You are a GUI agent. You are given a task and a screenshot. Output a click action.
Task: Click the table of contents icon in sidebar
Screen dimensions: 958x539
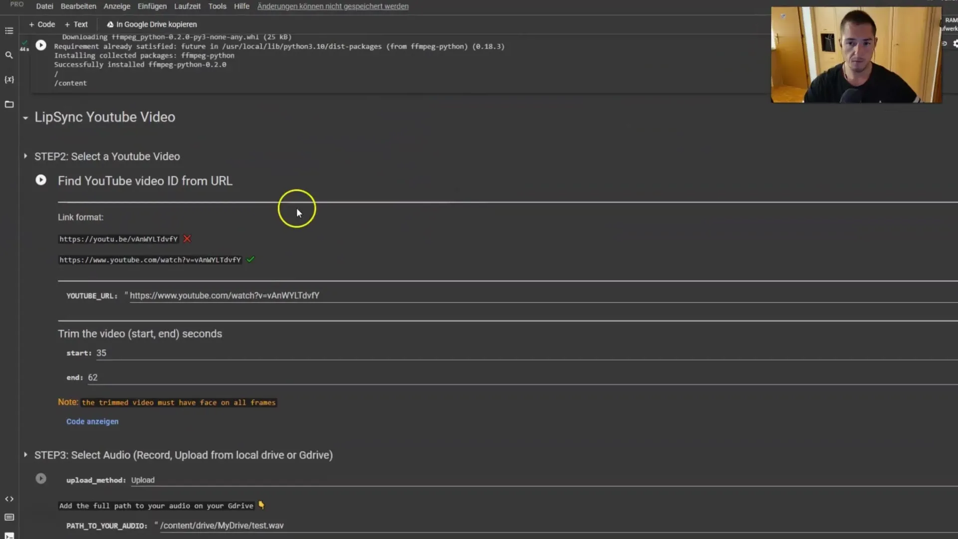pyautogui.click(x=8, y=31)
